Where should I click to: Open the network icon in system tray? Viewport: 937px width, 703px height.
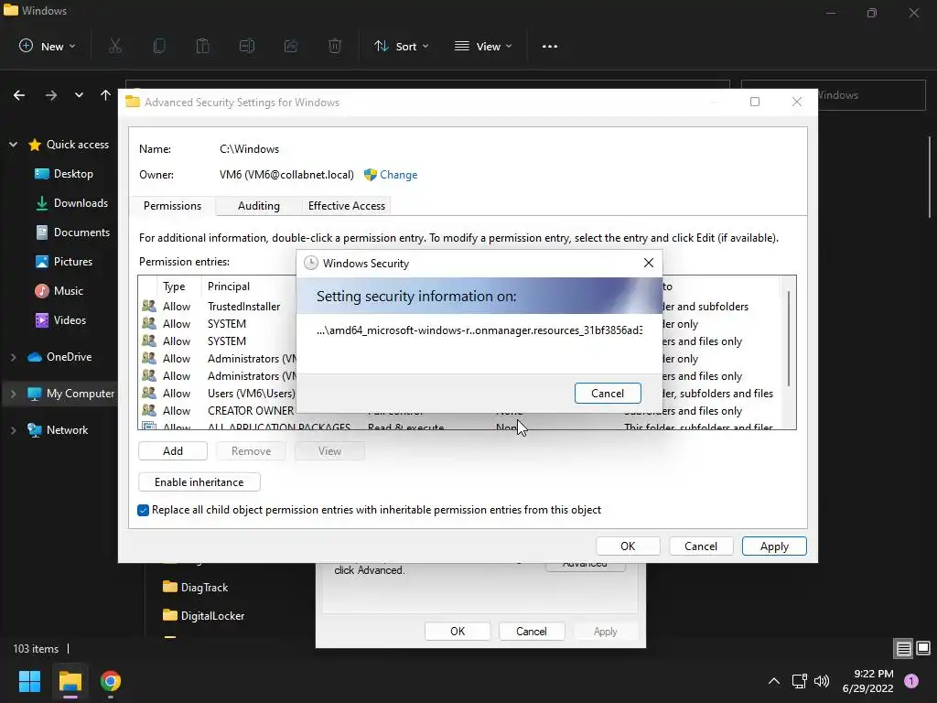coord(799,681)
